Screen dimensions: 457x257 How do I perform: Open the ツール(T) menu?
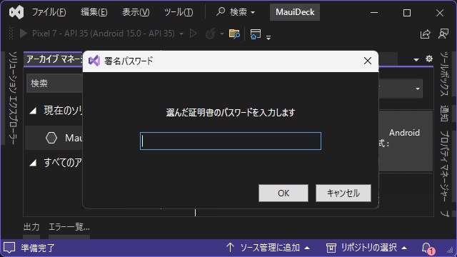pyautogui.click(x=179, y=12)
